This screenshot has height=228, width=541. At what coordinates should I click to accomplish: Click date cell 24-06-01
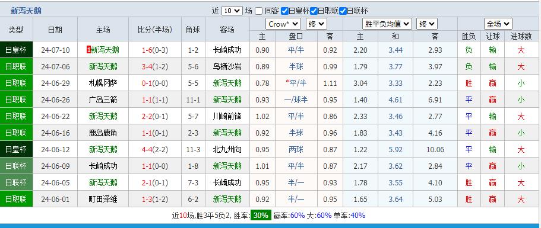[x=55, y=199]
